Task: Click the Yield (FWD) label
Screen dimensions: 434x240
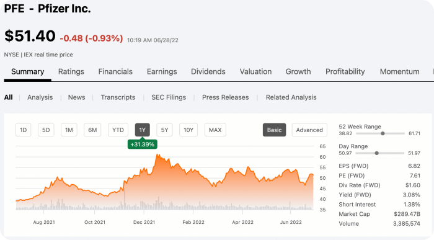Action: 355,195
